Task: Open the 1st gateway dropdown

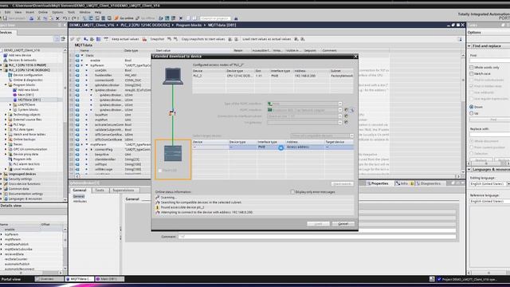Action: pyautogui.click(x=340, y=122)
